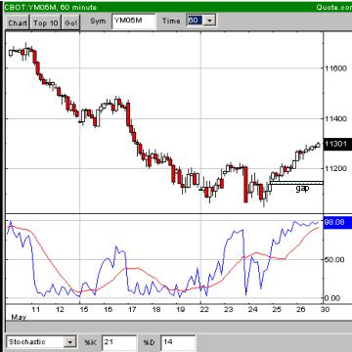Click the date label 17 on the time axis
The height and width of the screenshot is (352, 352).
pos(132,309)
